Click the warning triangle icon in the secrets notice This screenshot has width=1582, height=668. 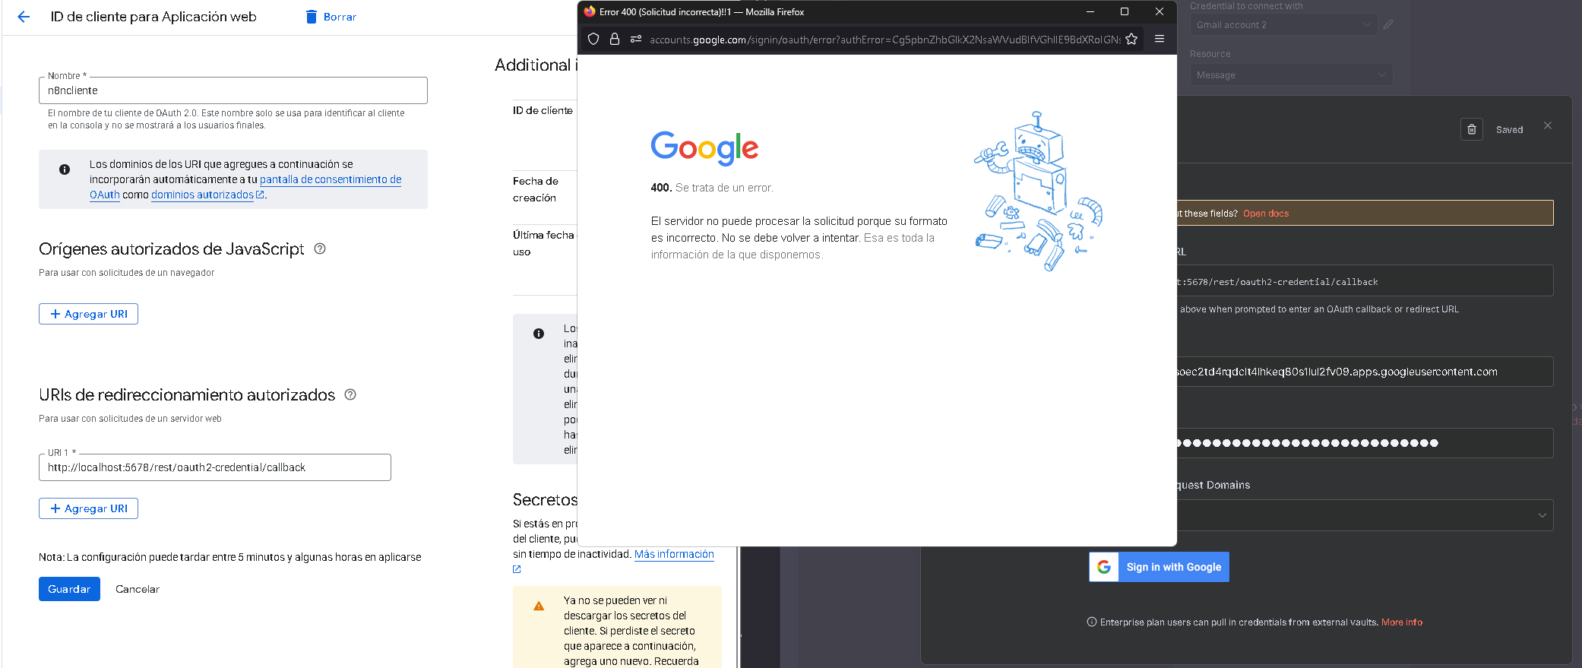539,606
